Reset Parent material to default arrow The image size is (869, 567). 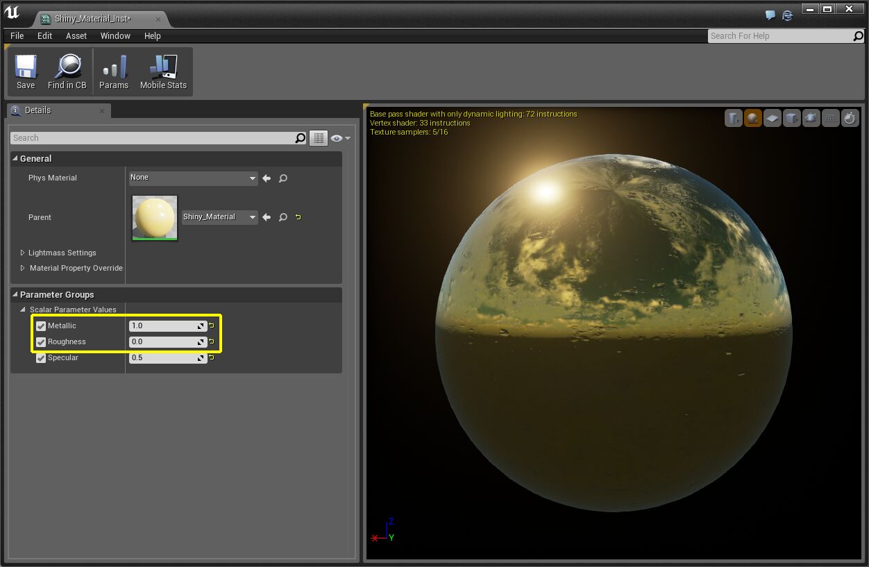298,217
